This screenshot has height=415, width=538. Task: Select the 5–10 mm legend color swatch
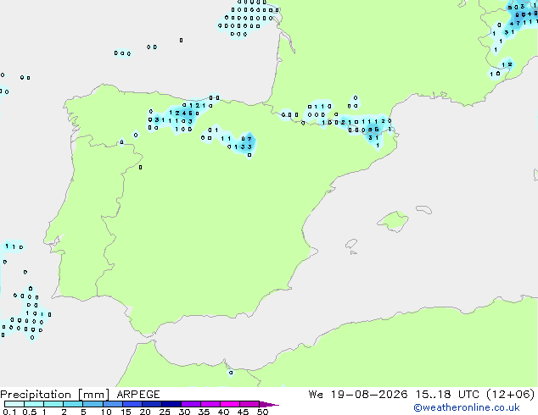[92, 404]
